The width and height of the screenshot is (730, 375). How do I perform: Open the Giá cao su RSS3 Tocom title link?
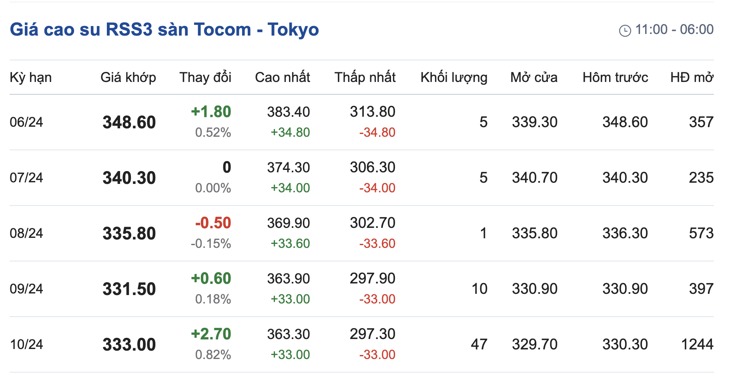coord(164,30)
